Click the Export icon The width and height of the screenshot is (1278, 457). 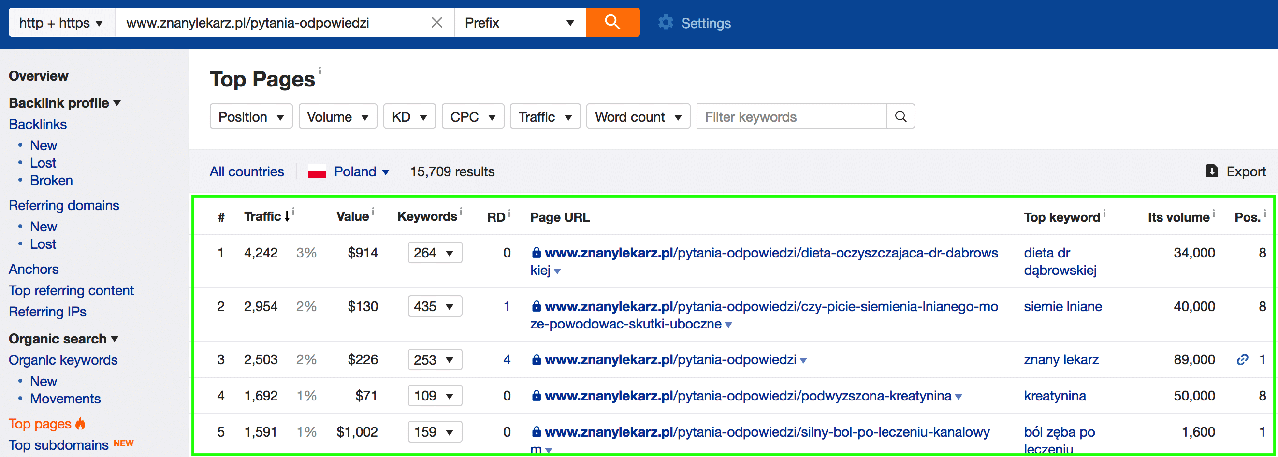click(x=1212, y=171)
